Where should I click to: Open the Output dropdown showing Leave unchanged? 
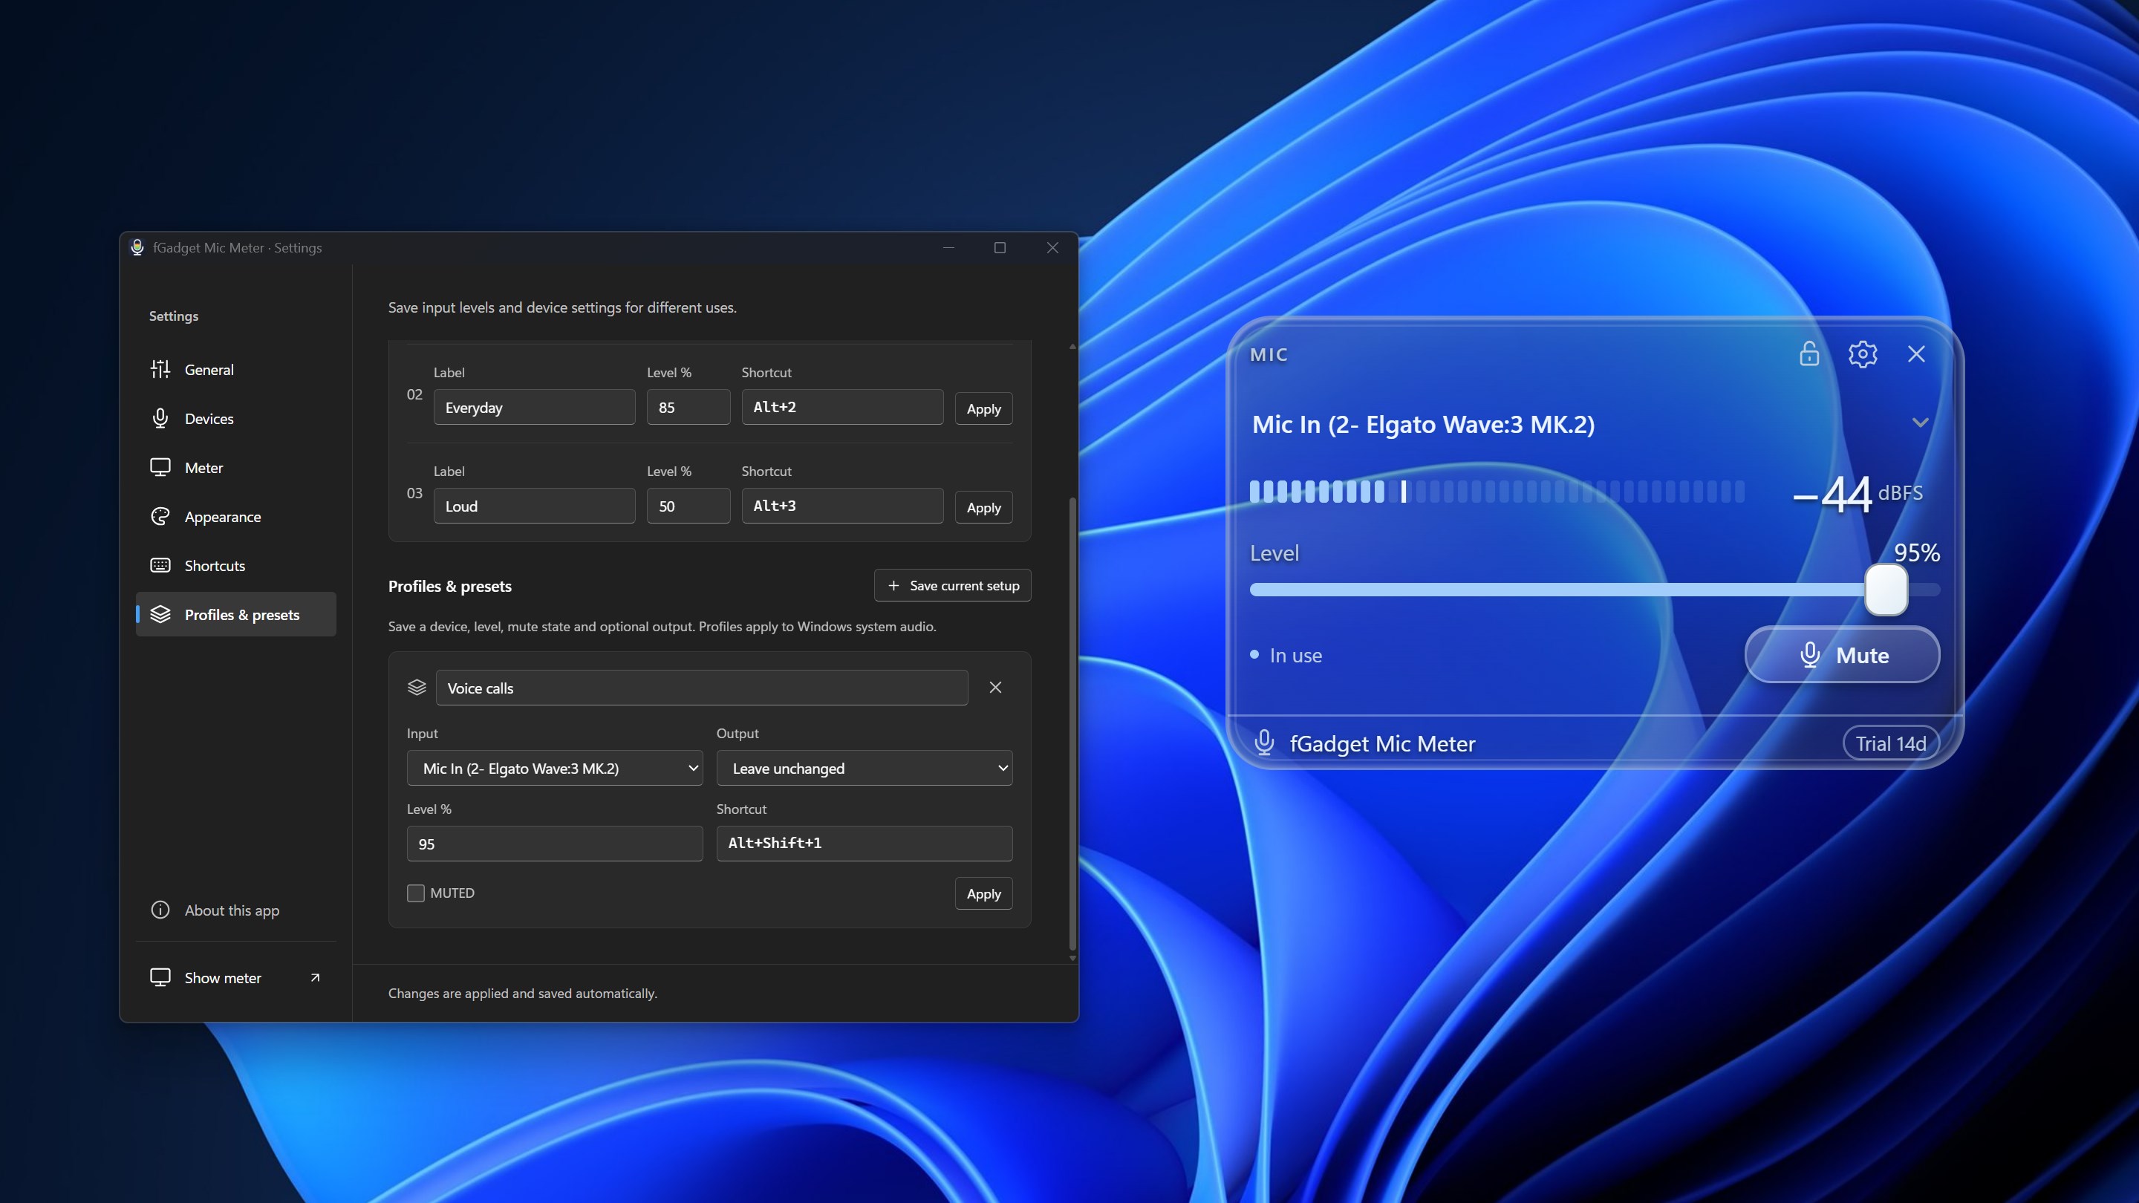(x=864, y=767)
